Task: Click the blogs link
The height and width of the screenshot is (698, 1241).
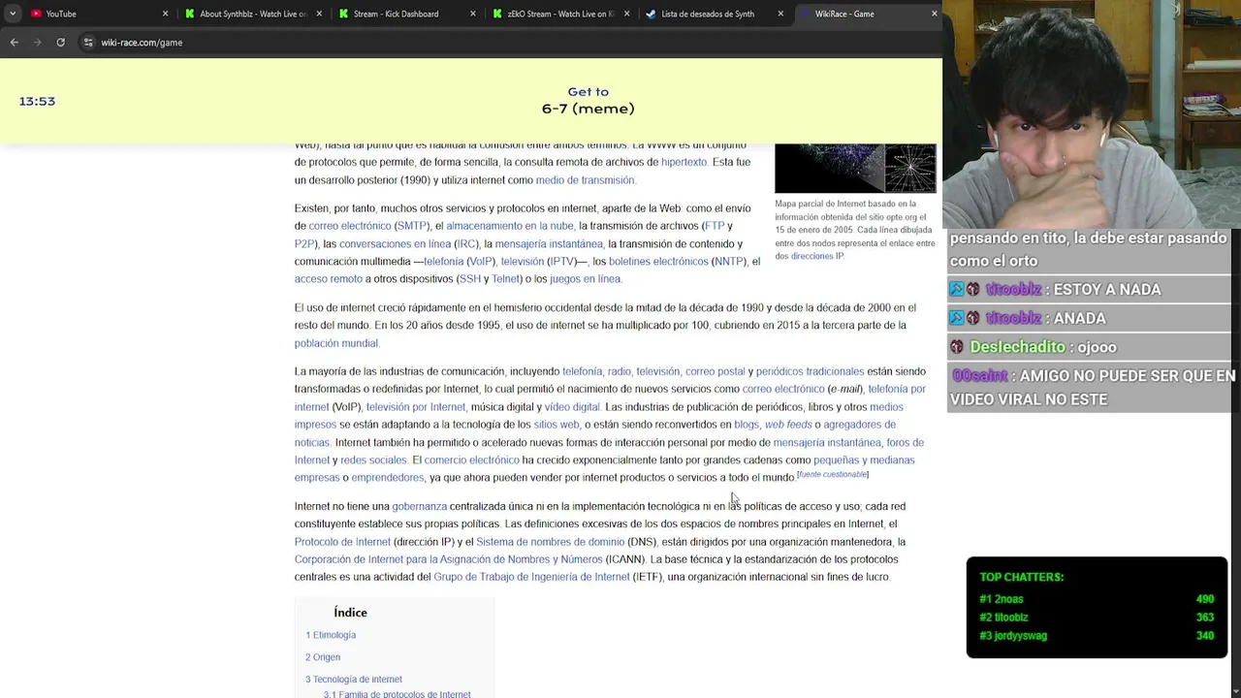Action: tap(747, 425)
